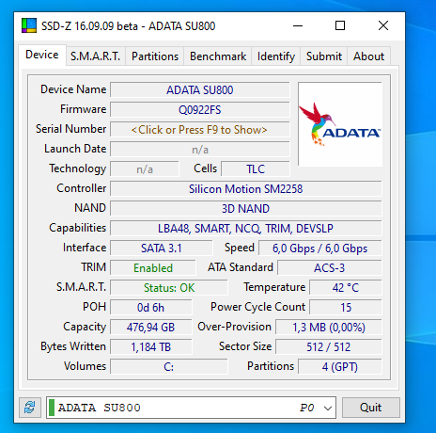The width and height of the screenshot is (436, 433).
Task: Go to the Submit tab
Action: pos(324,56)
